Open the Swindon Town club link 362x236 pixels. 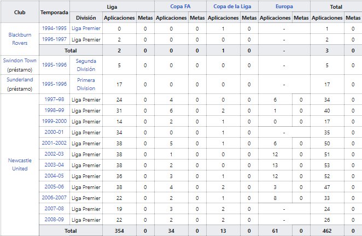(20, 61)
